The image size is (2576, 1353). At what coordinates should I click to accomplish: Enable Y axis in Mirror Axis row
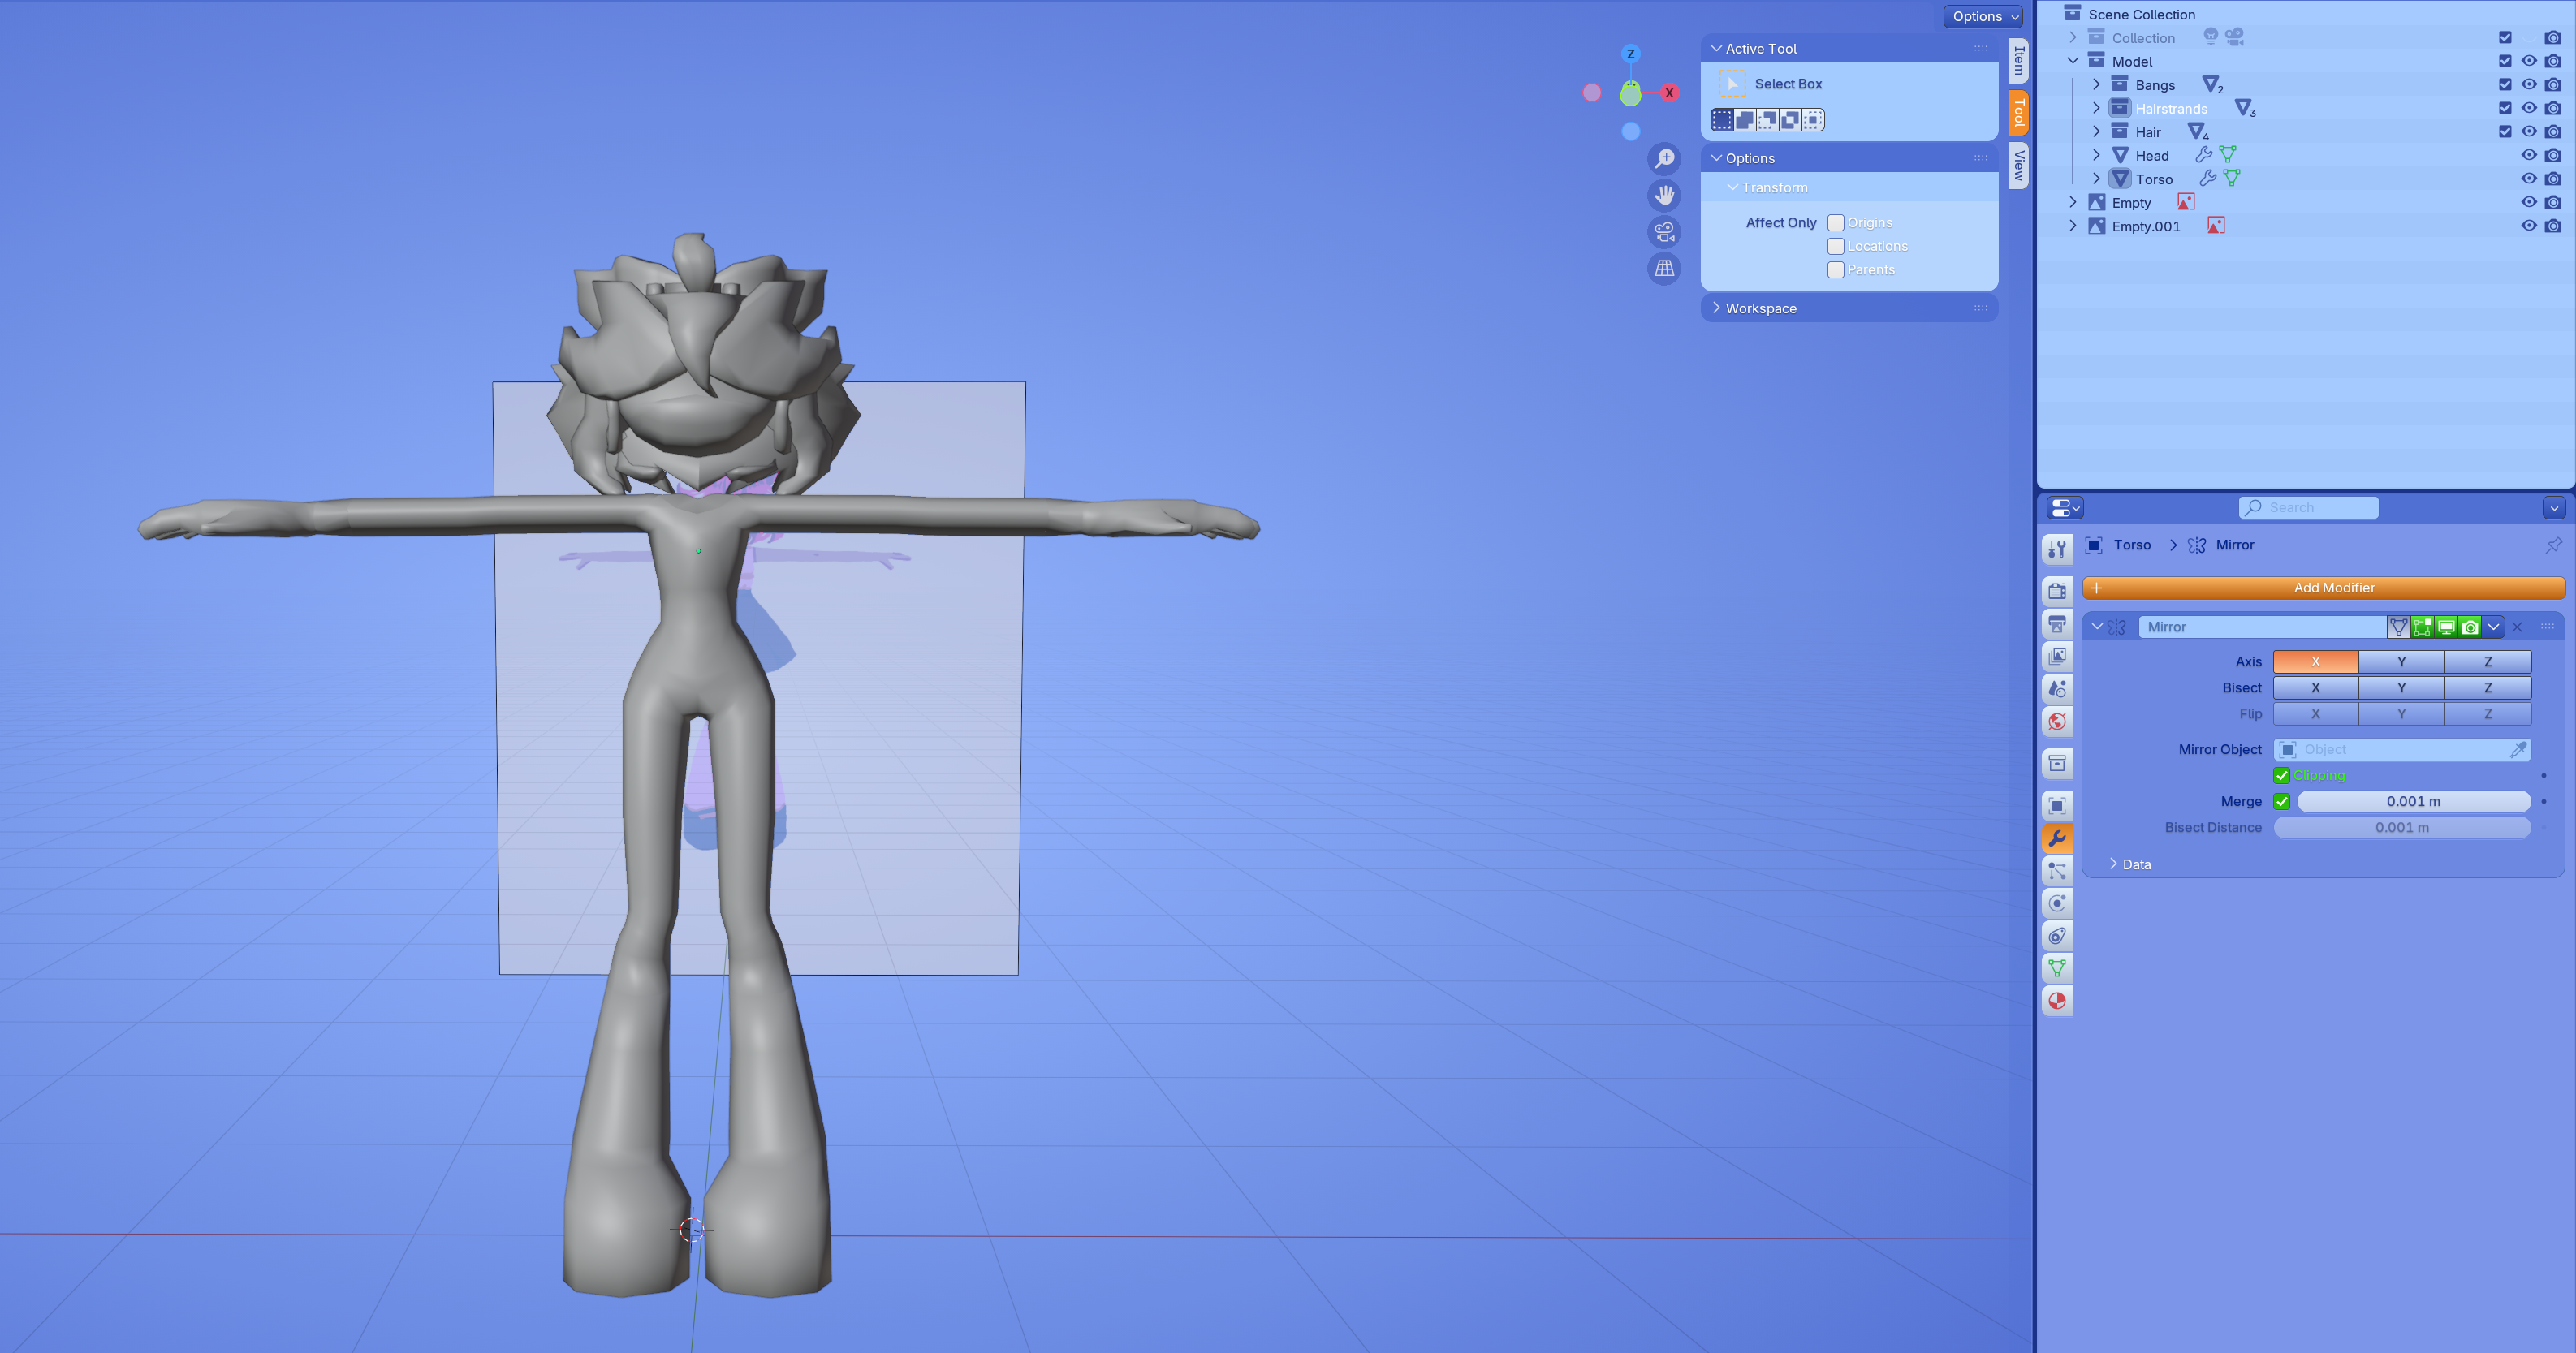tap(2401, 662)
